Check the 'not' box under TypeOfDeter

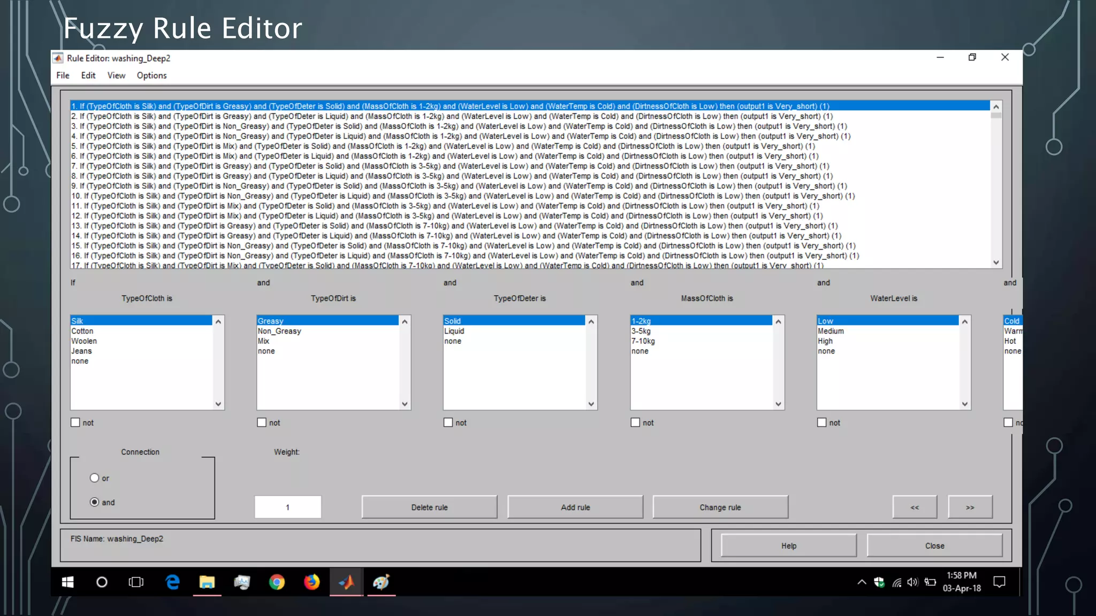pos(448,422)
